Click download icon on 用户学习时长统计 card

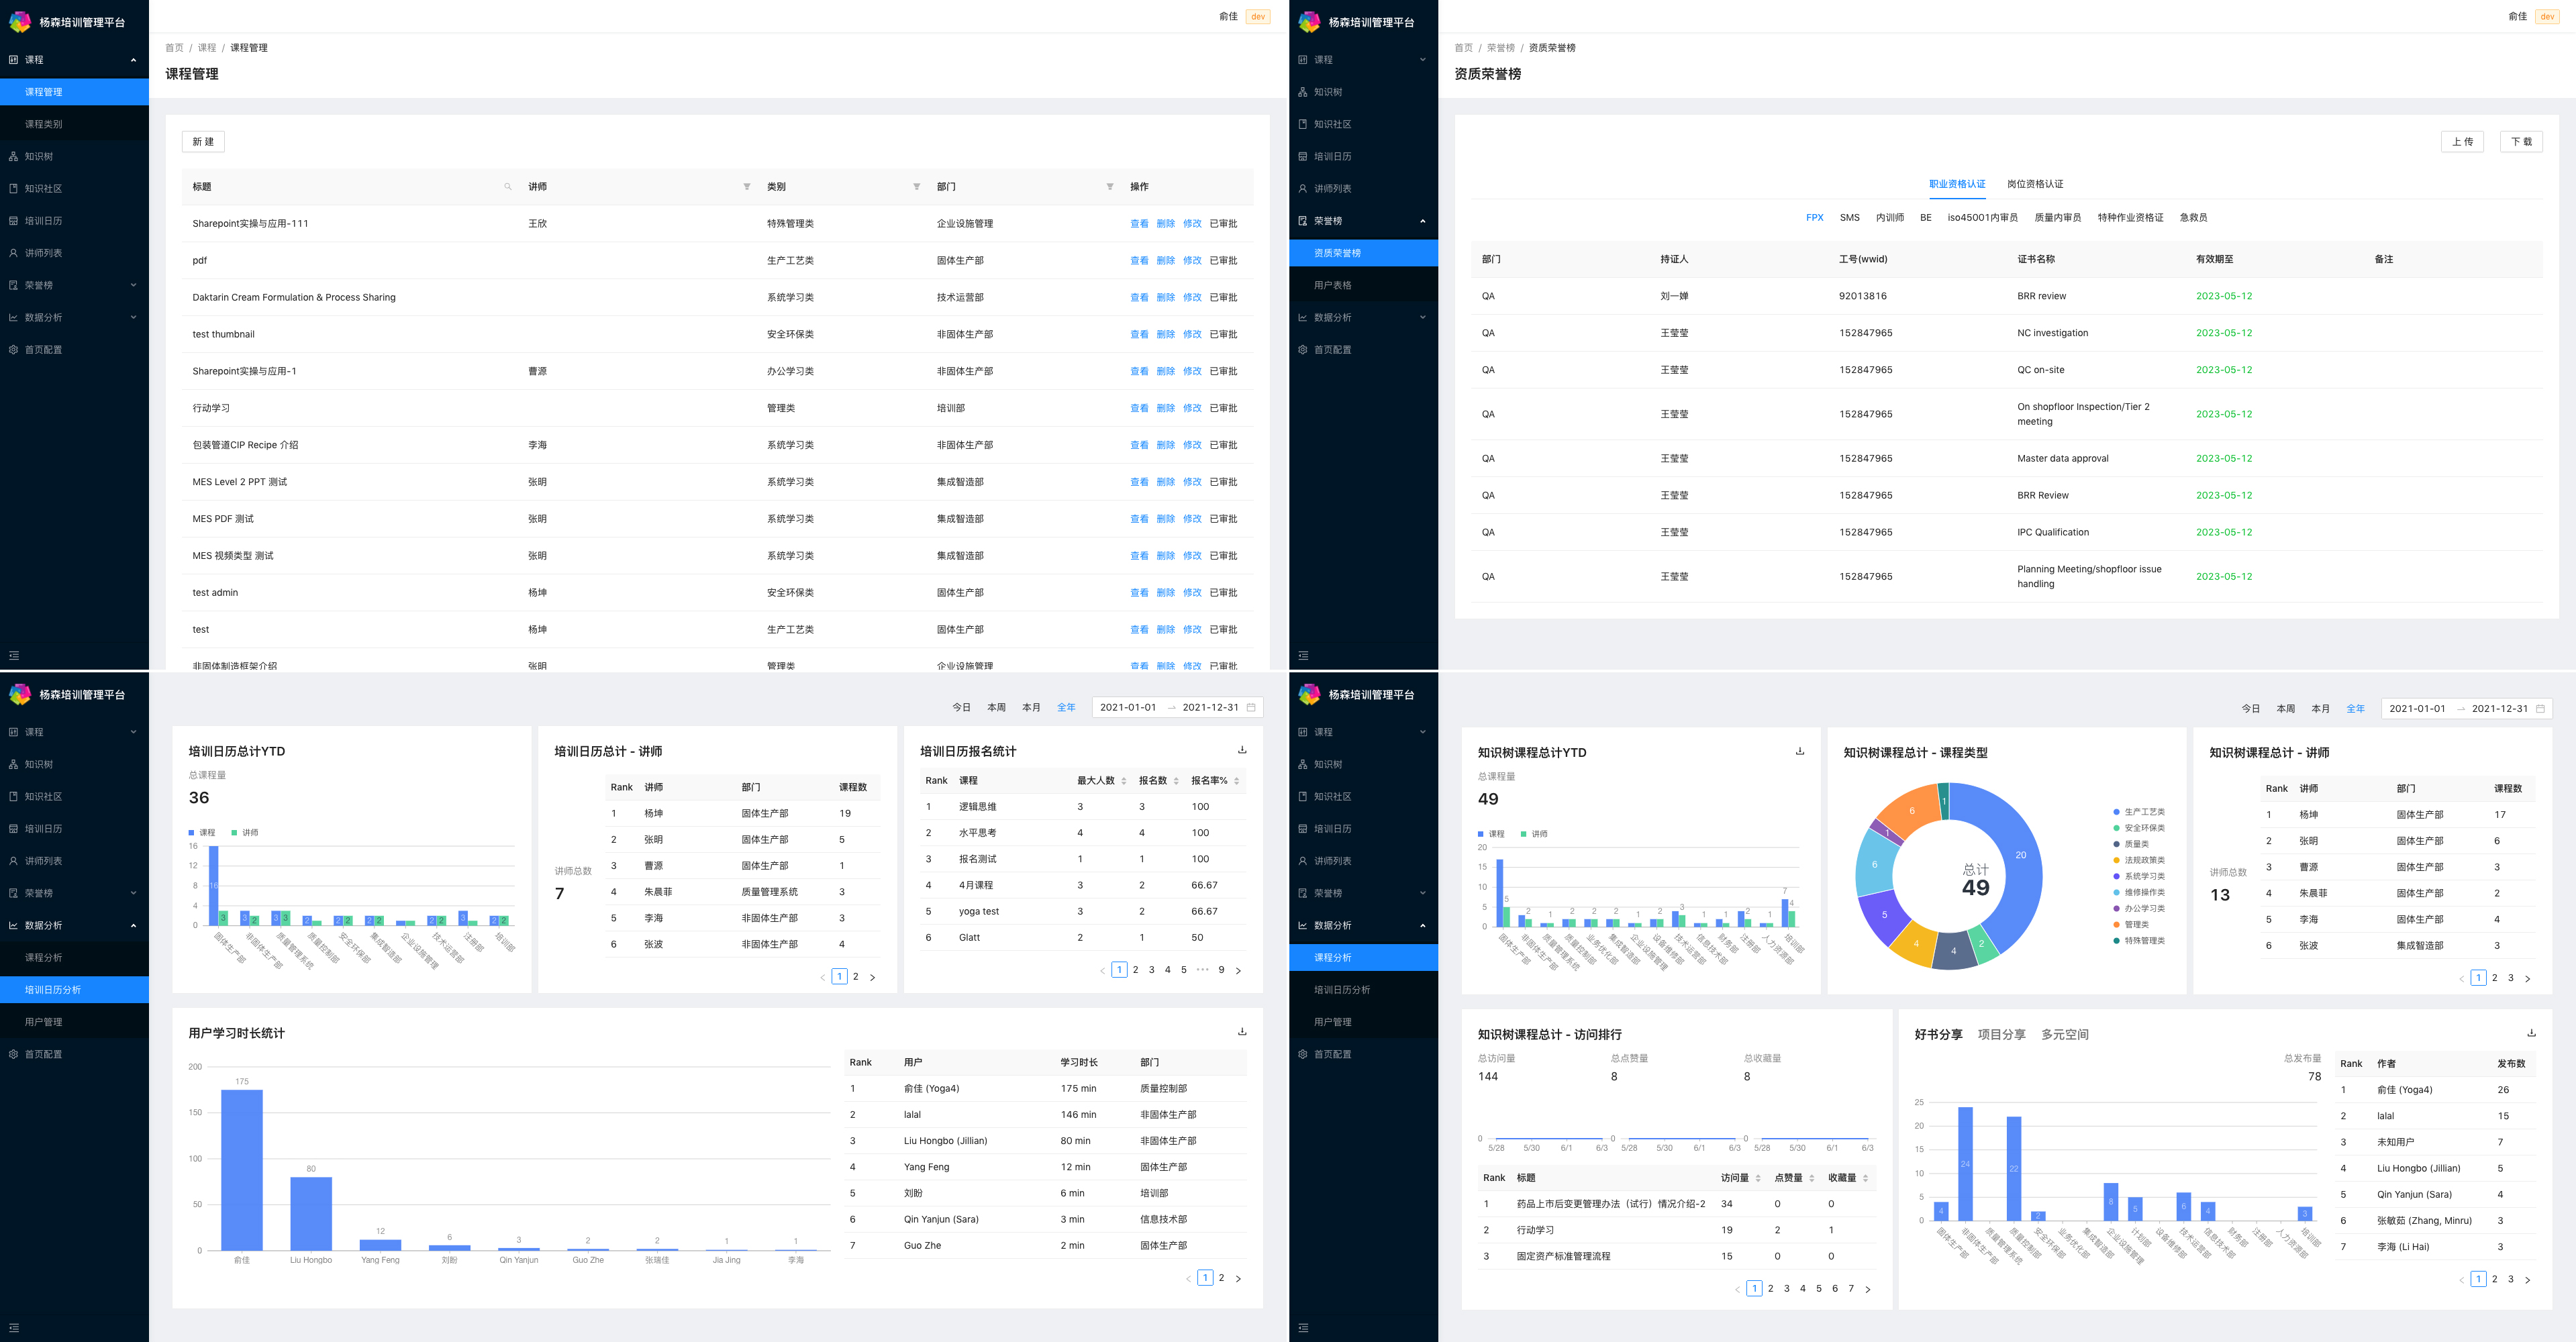(x=1242, y=1032)
